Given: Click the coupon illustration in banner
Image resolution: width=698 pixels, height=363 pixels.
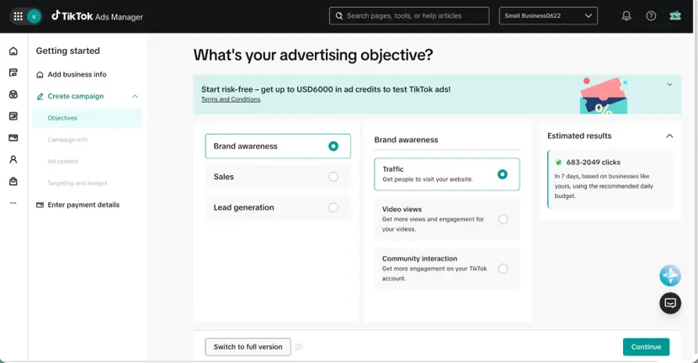Looking at the screenshot, I should [604, 96].
